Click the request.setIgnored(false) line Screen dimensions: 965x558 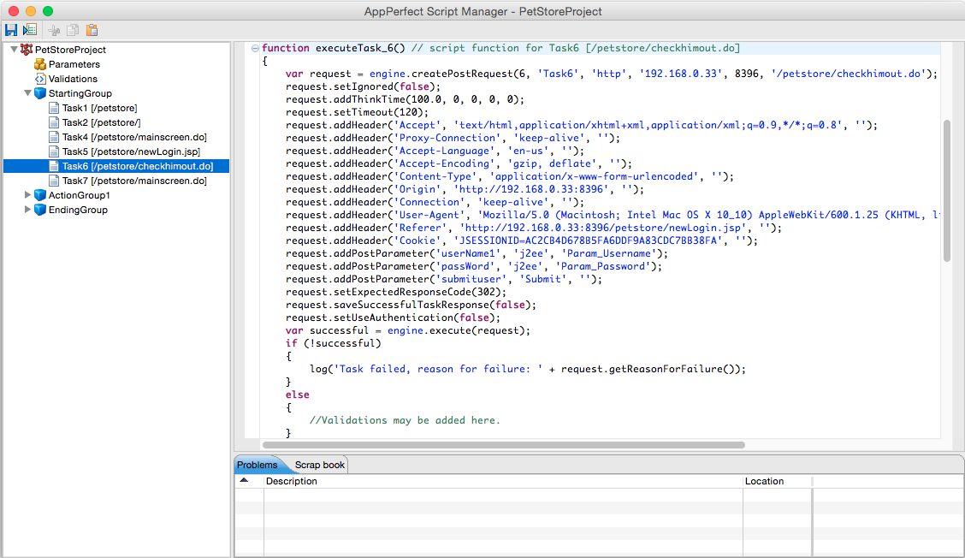click(x=363, y=86)
